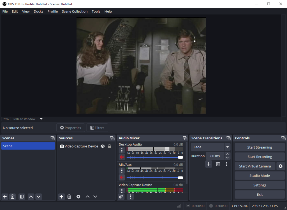Undock the Scenes panel
Viewport: 287px width, 210px height.
[53, 138]
